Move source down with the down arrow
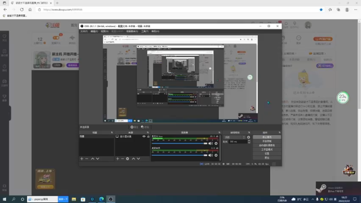This screenshot has width=361, height=203. click(x=139, y=159)
